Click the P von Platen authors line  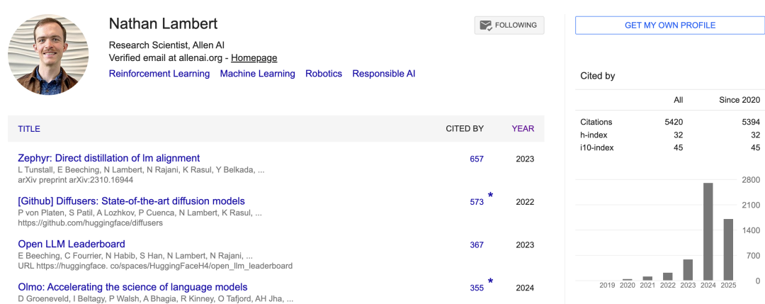pos(140,213)
